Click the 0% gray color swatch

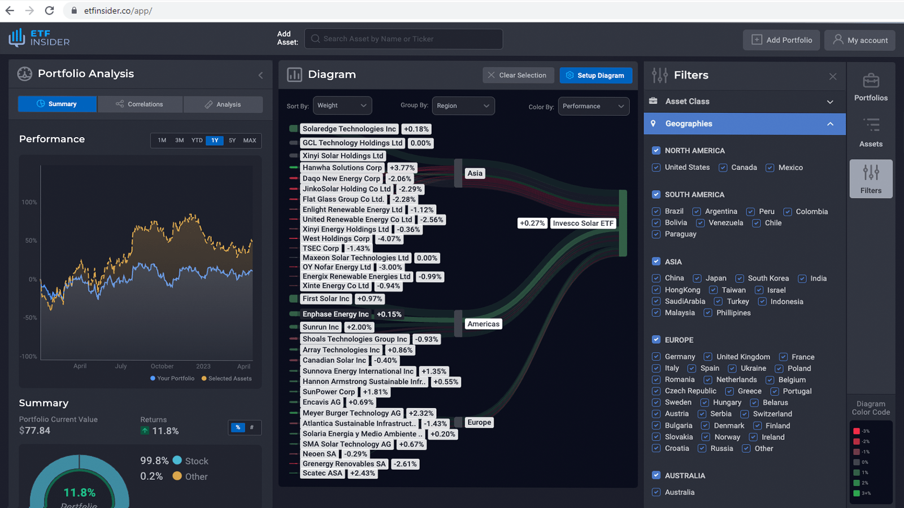(x=857, y=462)
